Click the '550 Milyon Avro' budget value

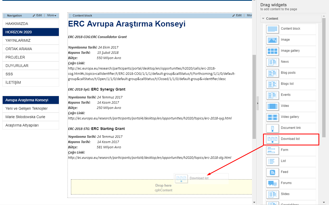coord(109,58)
